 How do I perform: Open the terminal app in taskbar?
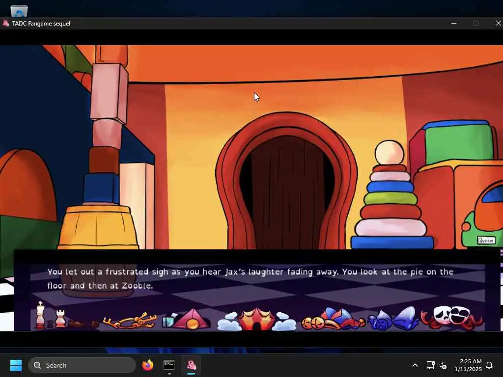(169, 365)
